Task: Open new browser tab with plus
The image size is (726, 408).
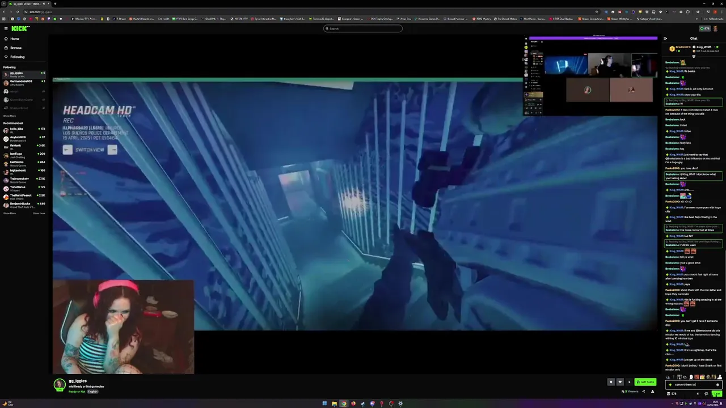Action: (55, 4)
